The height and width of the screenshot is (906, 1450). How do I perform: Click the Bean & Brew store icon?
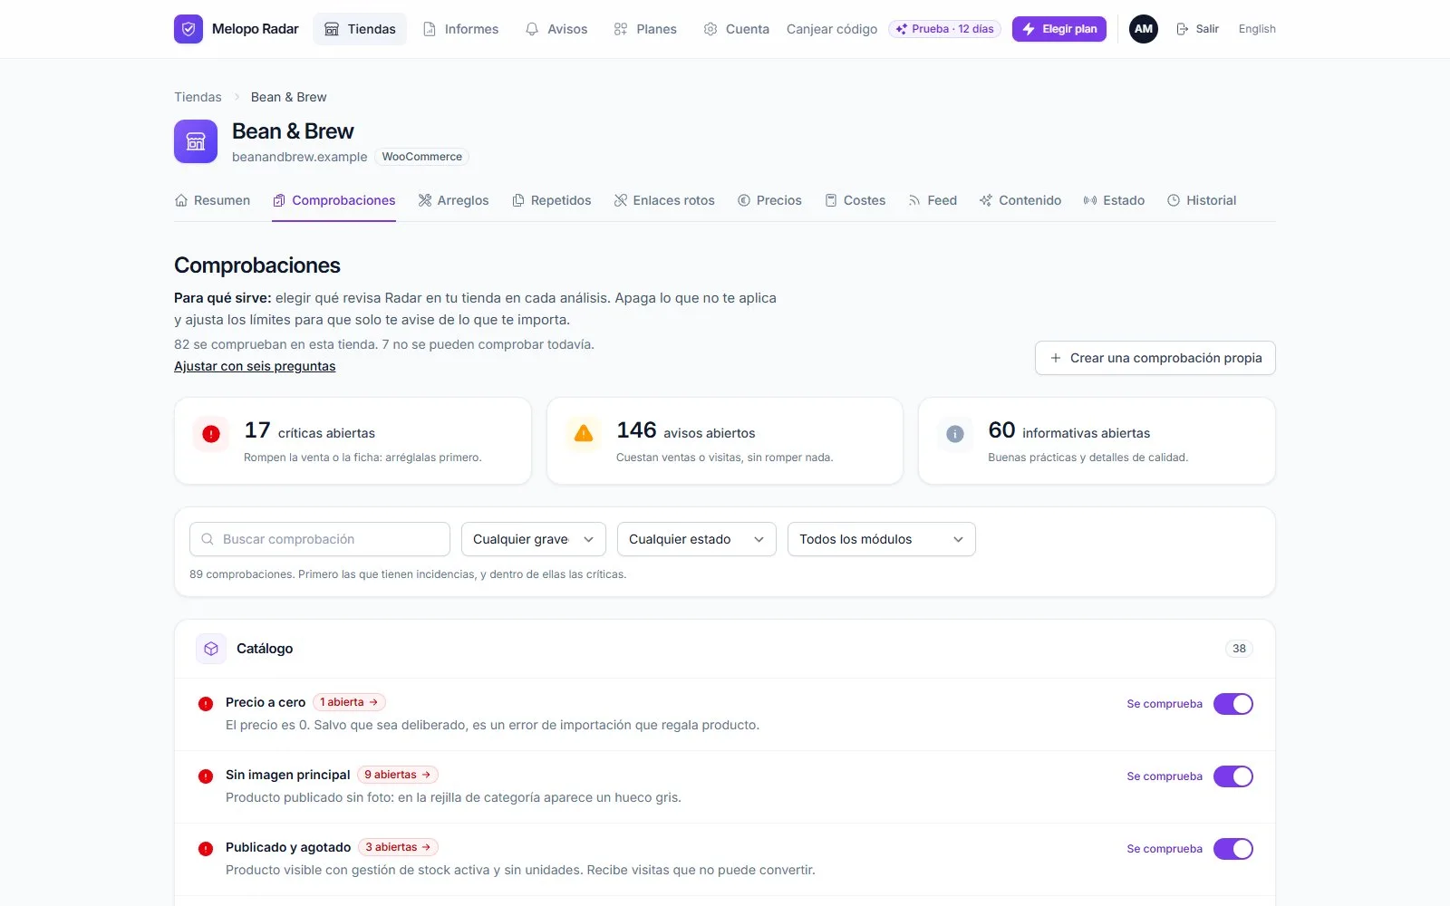[196, 141]
